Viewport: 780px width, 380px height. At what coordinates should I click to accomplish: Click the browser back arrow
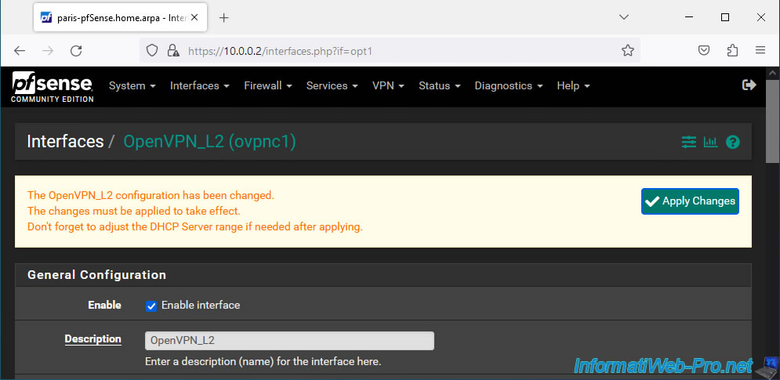point(20,50)
